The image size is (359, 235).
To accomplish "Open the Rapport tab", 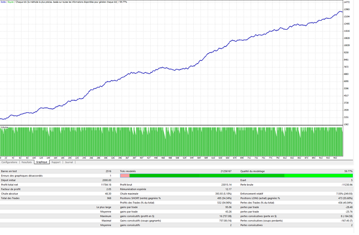I will pos(56,162).
